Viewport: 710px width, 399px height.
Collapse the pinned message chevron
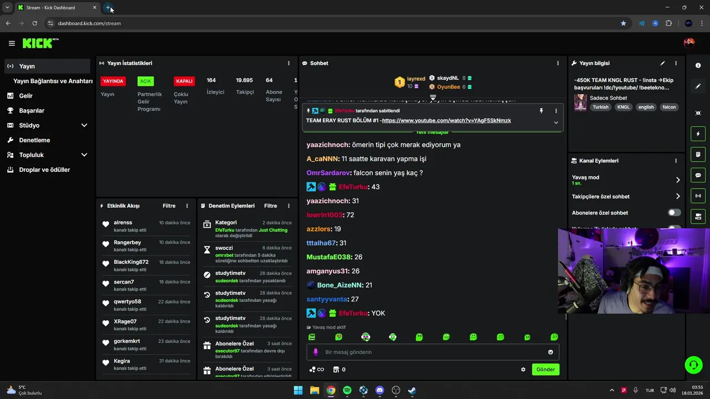coord(556,122)
